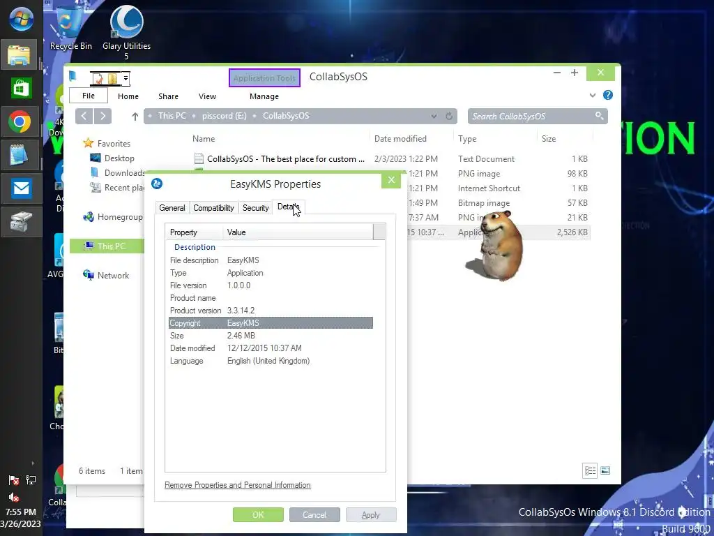Switch to the Share ribbon tab

point(168,96)
